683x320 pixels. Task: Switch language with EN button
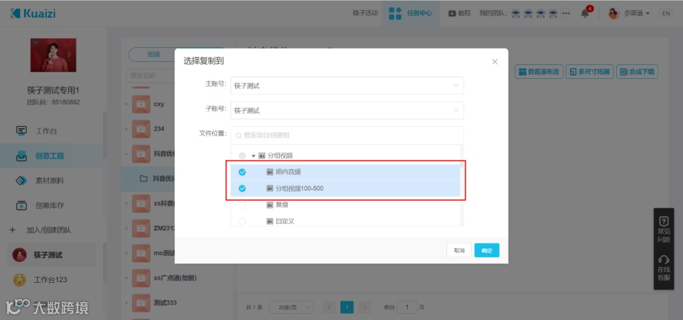coord(666,13)
